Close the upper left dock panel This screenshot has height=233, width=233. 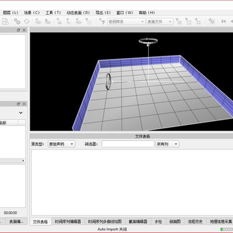pos(24,30)
